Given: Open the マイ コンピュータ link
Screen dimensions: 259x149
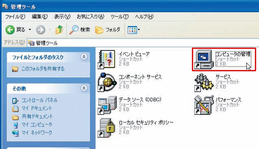Looking at the screenshot, I should [x=37, y=125].
